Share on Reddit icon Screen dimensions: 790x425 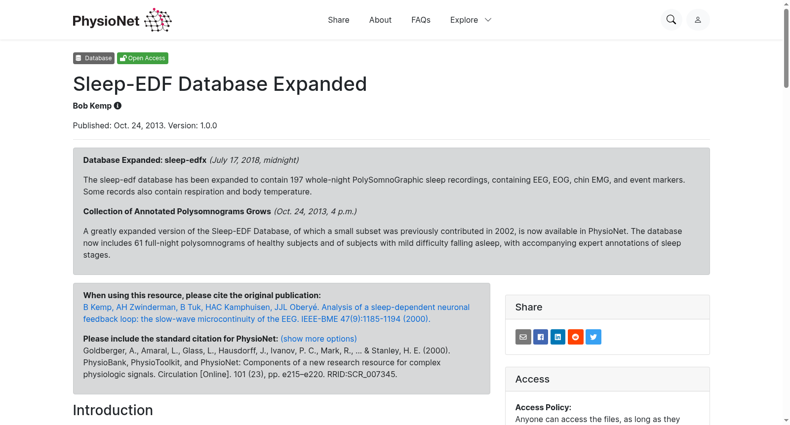[x=576, y=337]
